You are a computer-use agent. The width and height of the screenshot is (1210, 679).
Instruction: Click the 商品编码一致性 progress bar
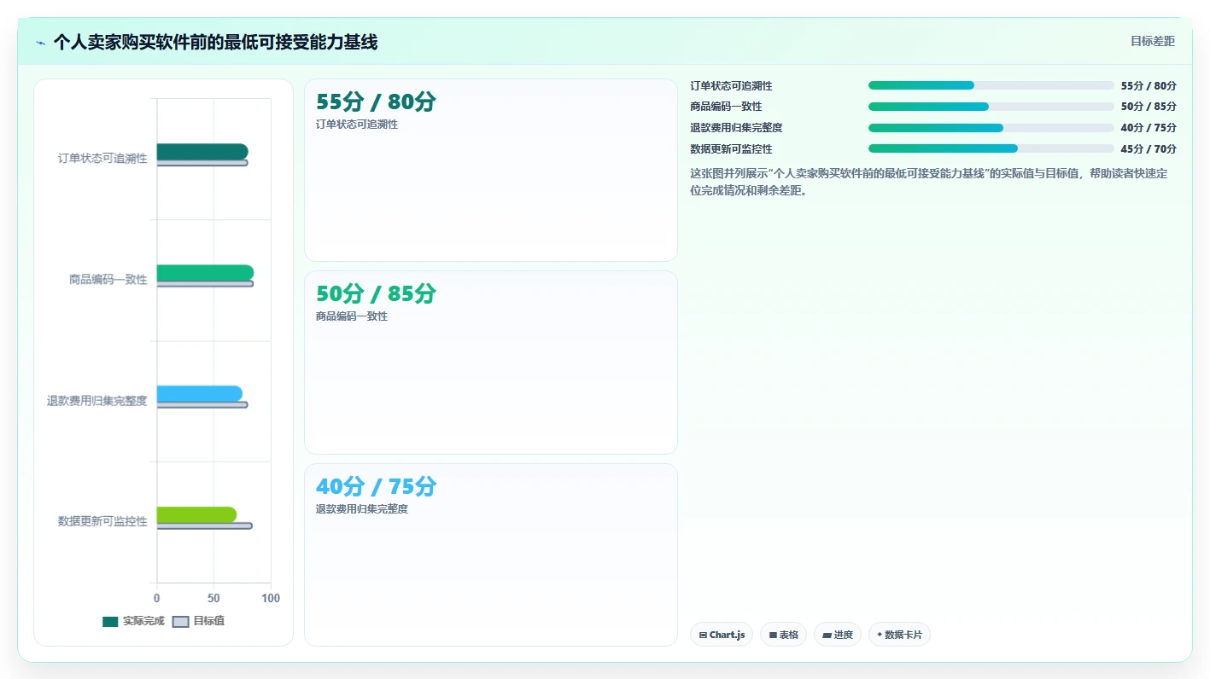(x=991, y=107)
